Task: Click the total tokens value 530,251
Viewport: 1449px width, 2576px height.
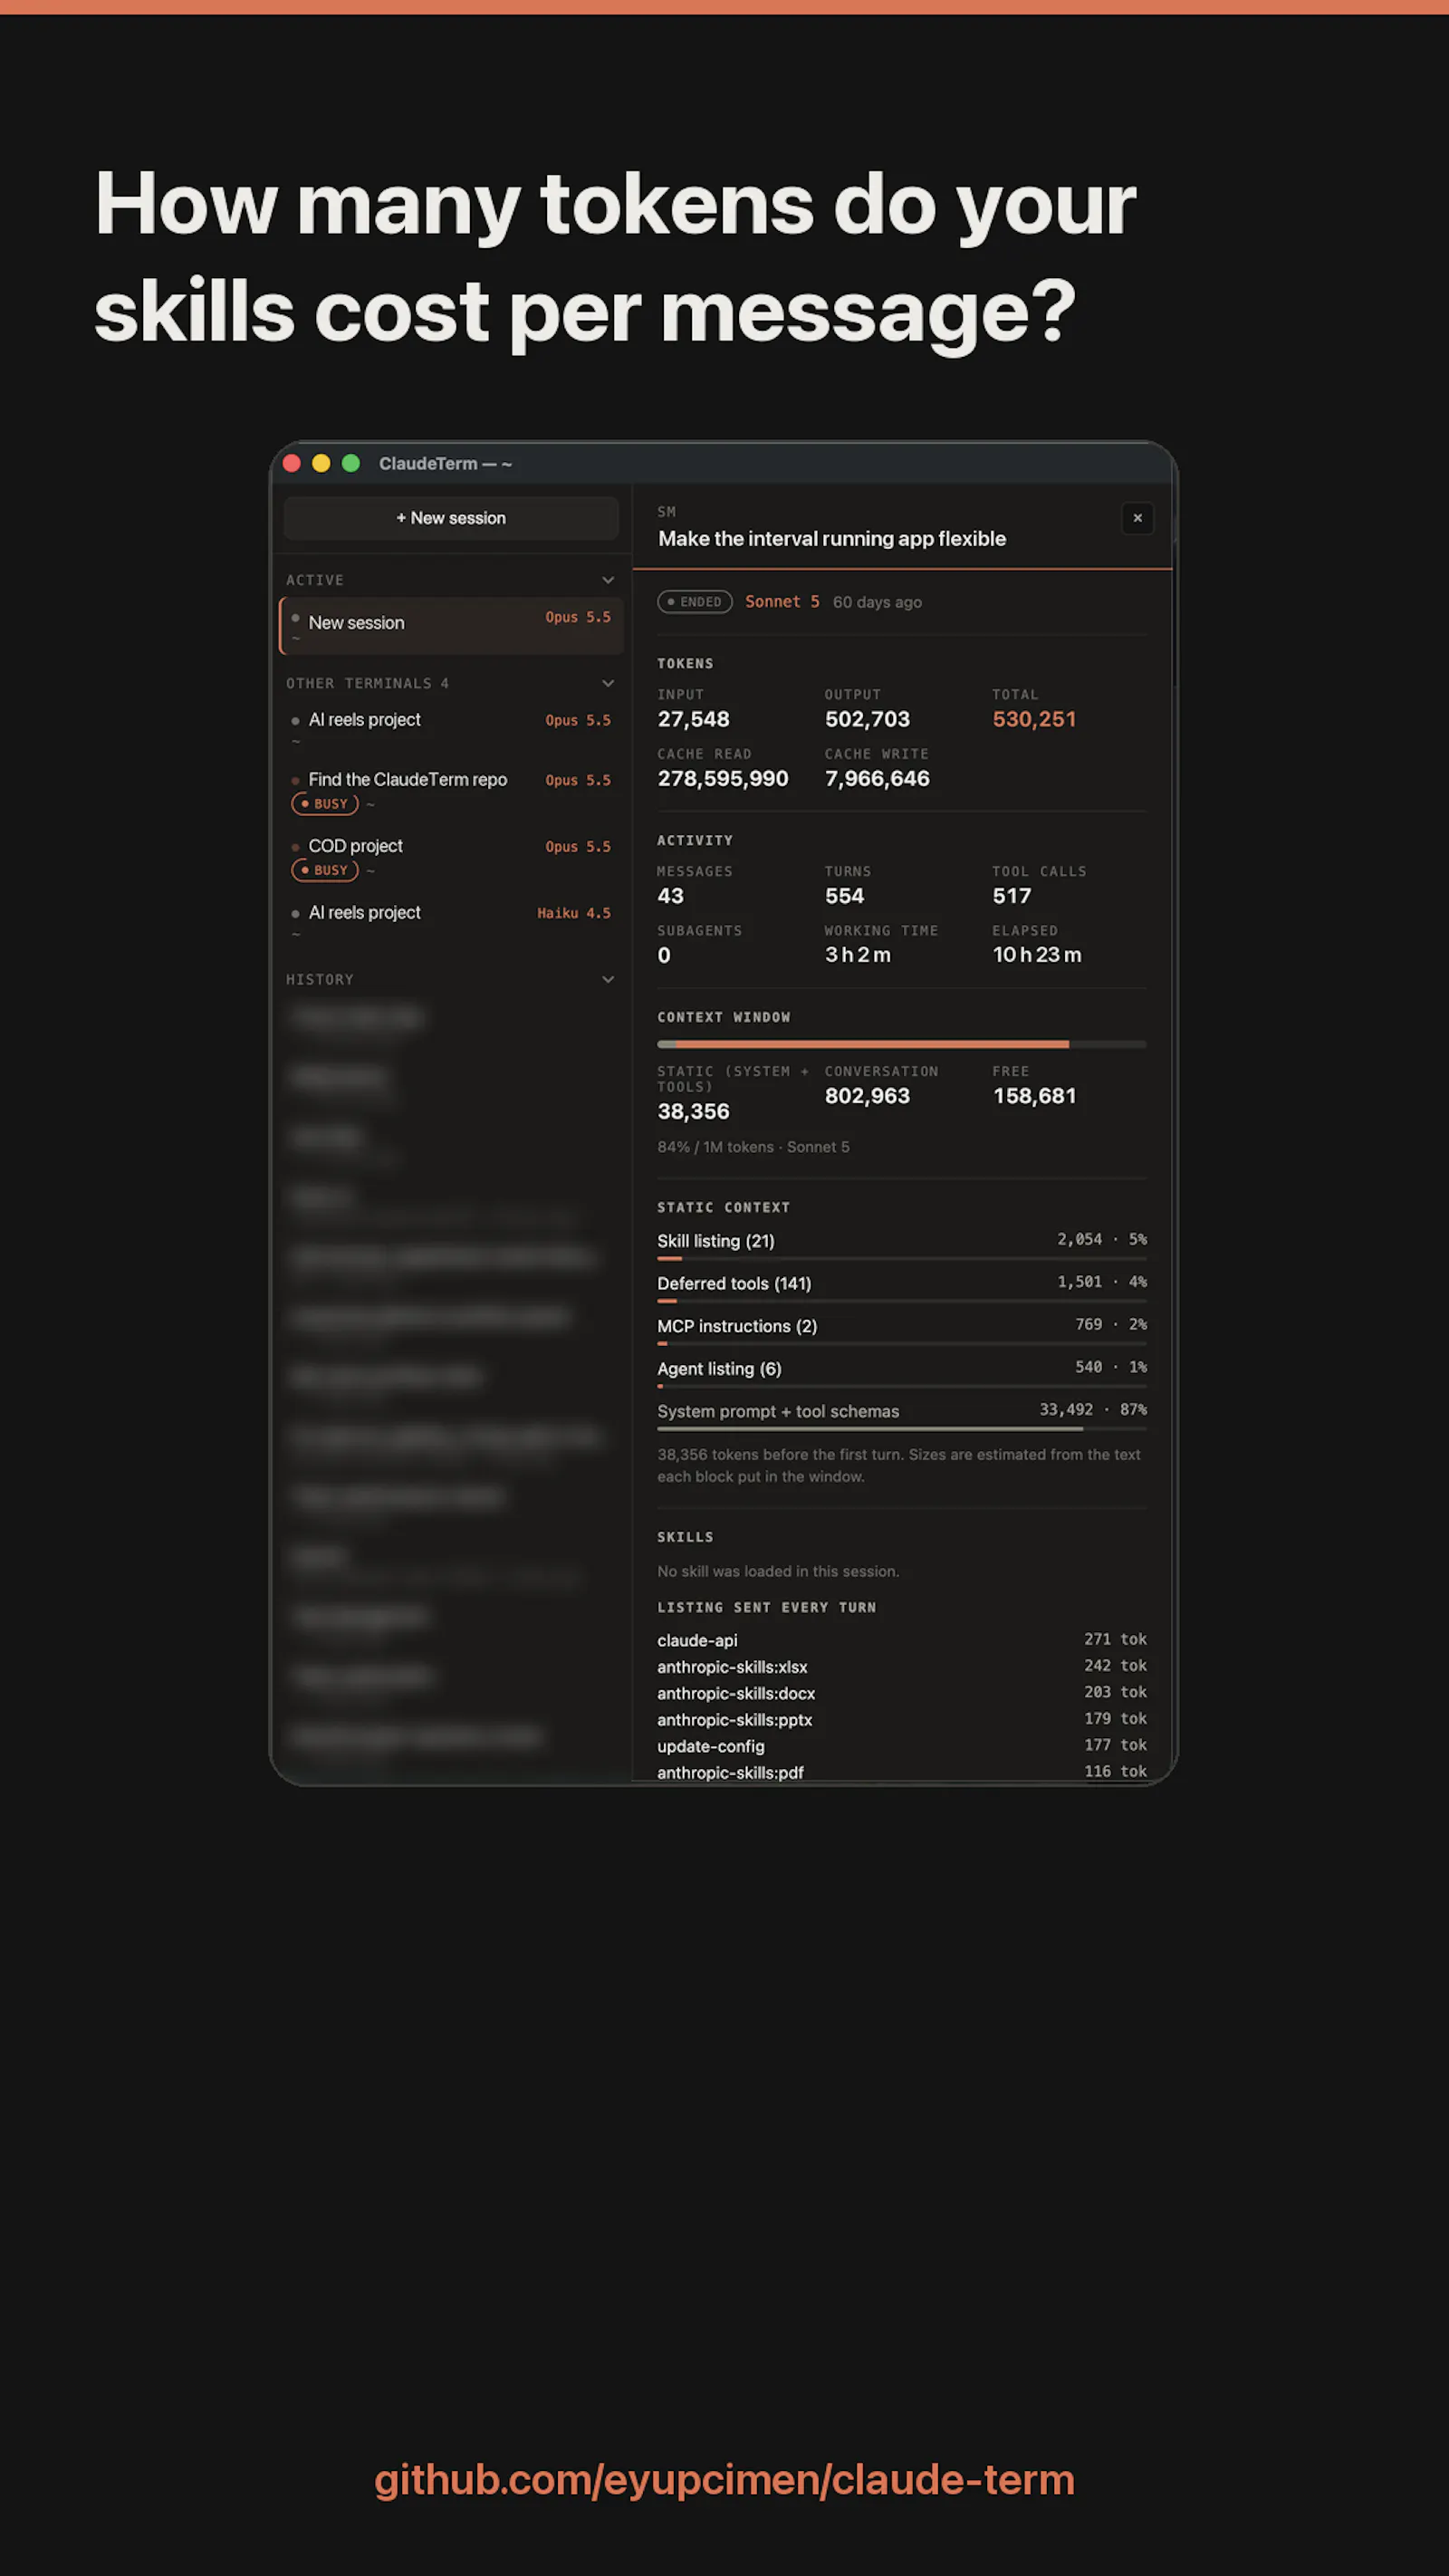Action: click(x=1034, y=720)
